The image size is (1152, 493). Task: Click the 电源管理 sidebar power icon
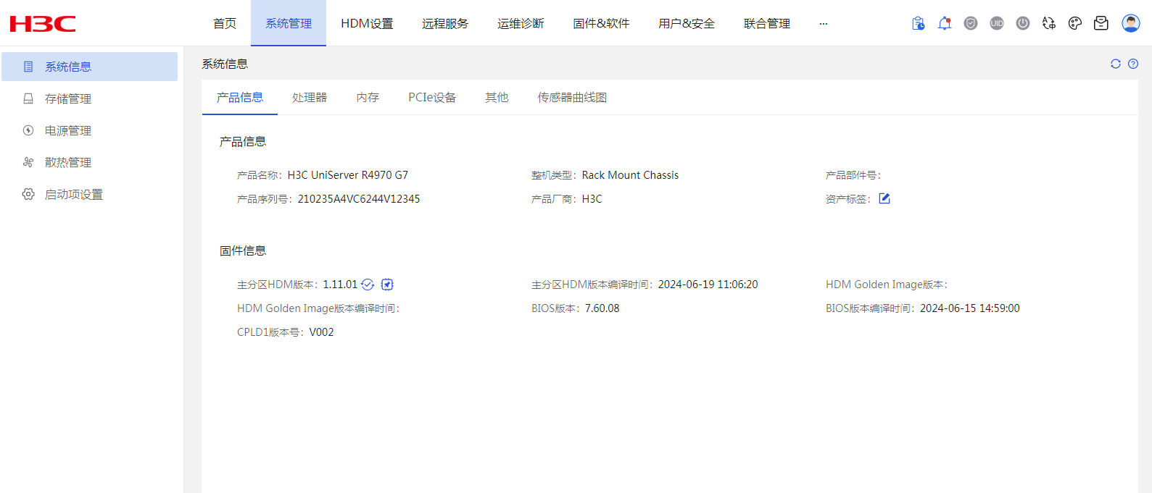28,130
